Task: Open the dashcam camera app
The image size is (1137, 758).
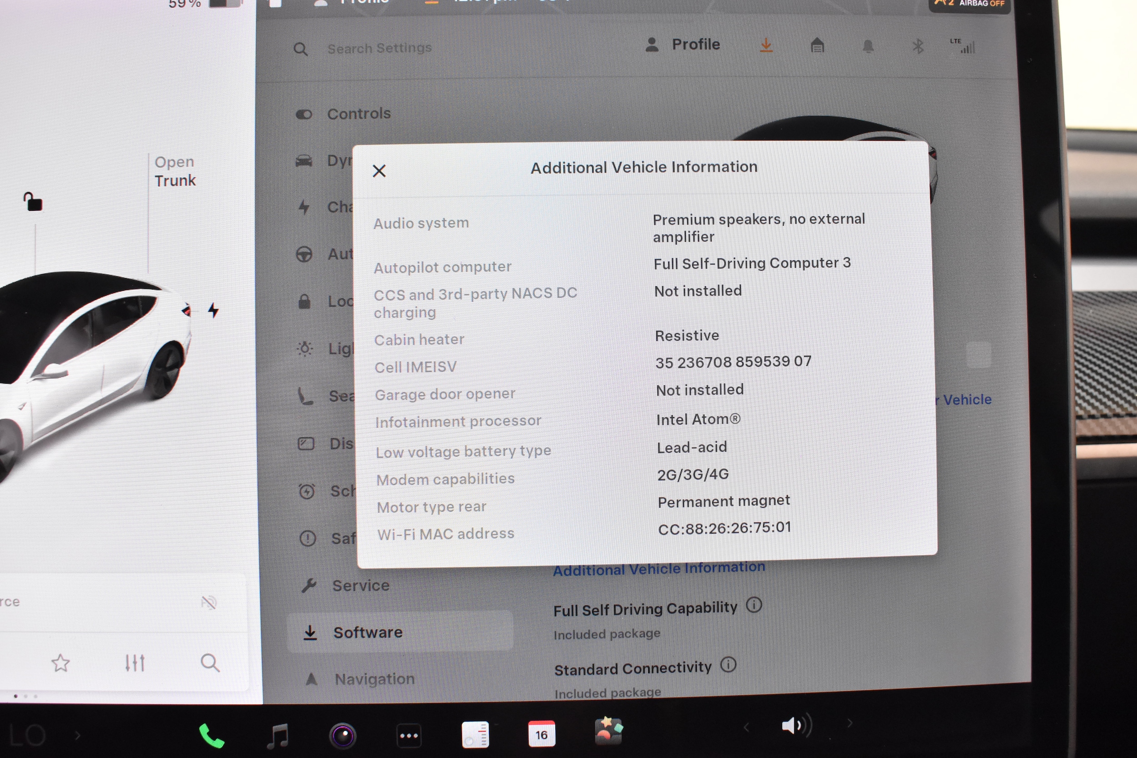Action: (x=342, y=736)
